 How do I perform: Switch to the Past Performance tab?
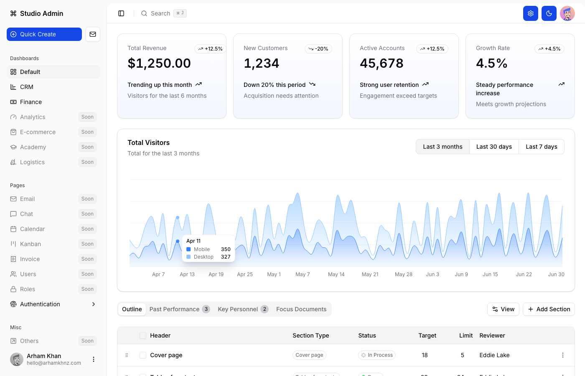click(x=175, y=309)
